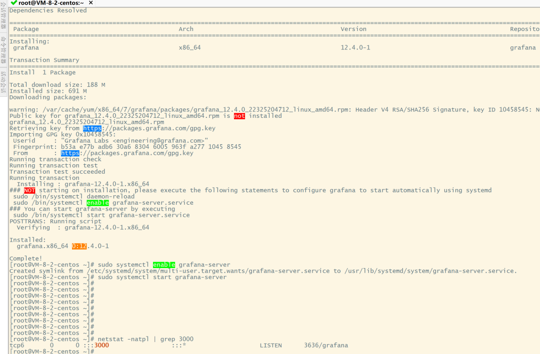Click the 'LISTEN' state in netstat output
This screenshot has height=354, width=540.
pyautogui.click(x=270, y=345)
